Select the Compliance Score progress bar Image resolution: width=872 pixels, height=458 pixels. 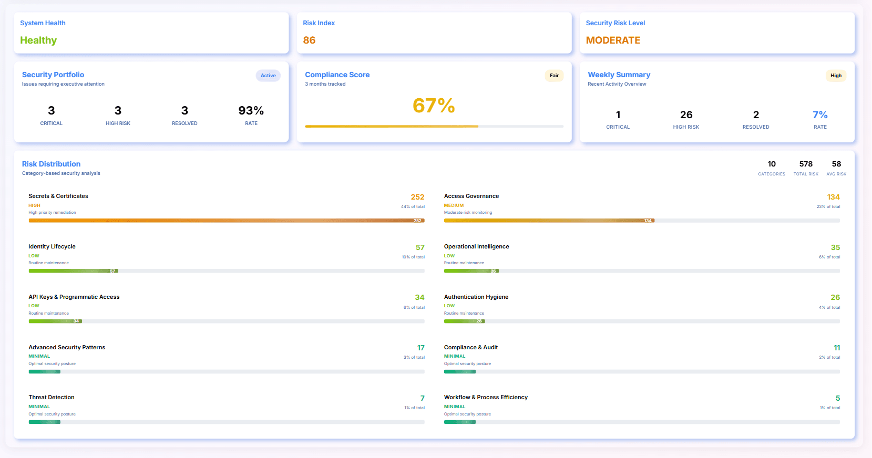pos(434,127)
